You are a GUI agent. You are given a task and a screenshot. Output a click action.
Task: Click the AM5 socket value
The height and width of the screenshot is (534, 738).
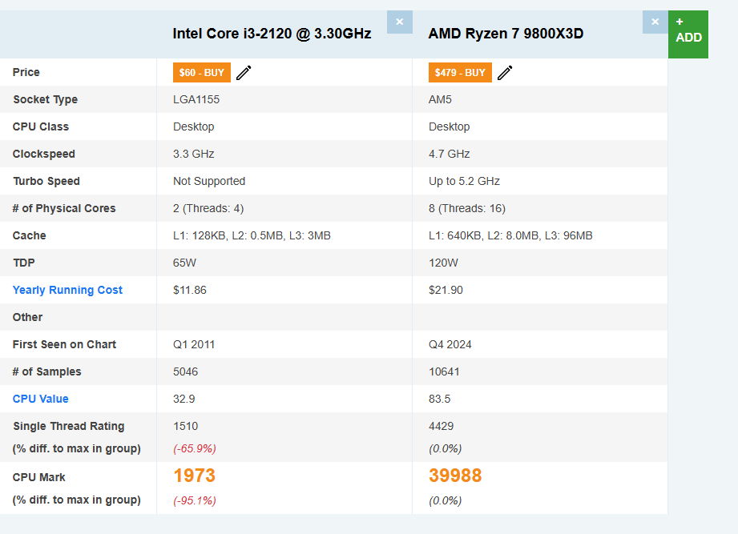[440, 99]
